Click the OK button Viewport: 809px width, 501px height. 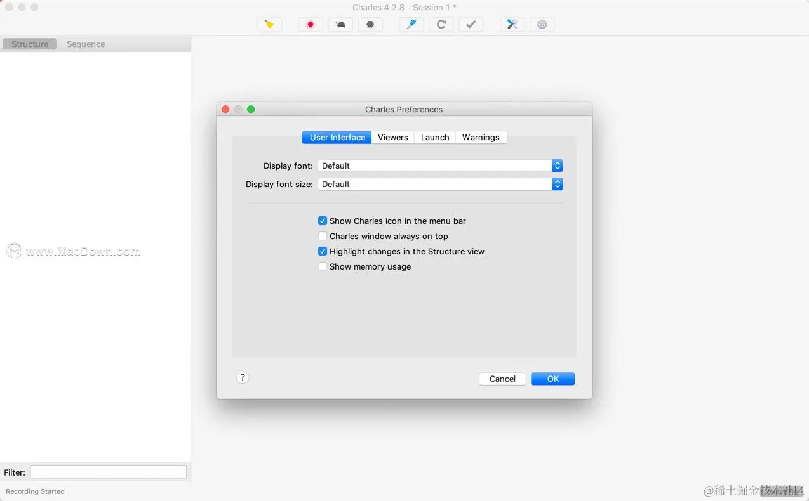pos(553,379)
